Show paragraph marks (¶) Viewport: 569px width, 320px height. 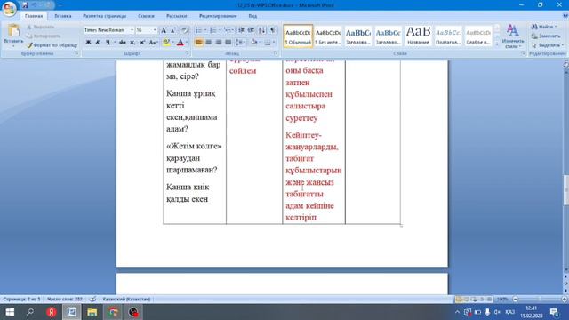click(x=273, y=30)
